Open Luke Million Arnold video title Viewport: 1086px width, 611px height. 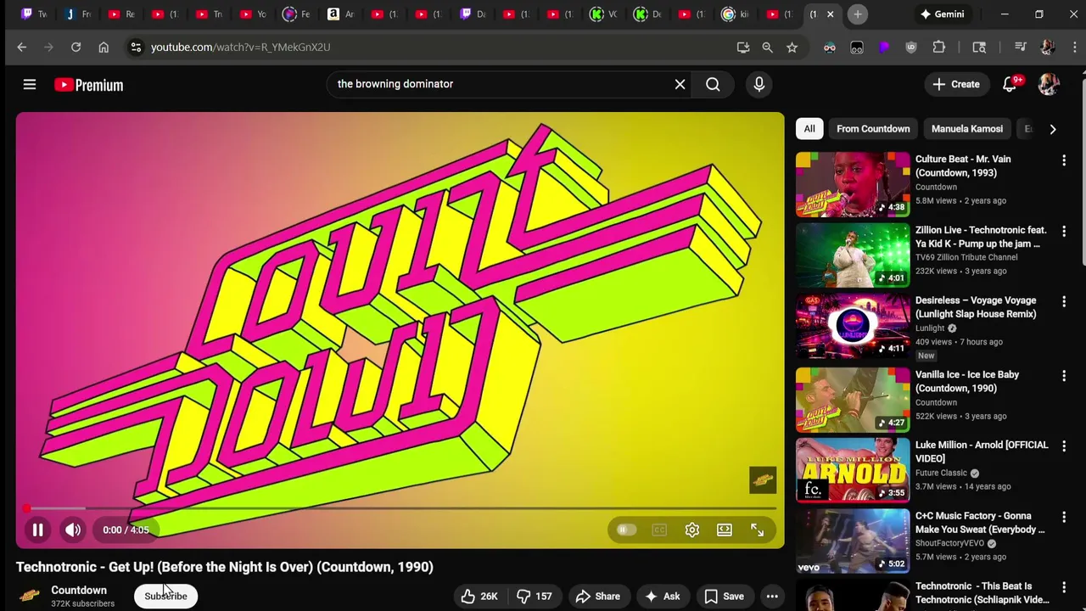[982, 451]
